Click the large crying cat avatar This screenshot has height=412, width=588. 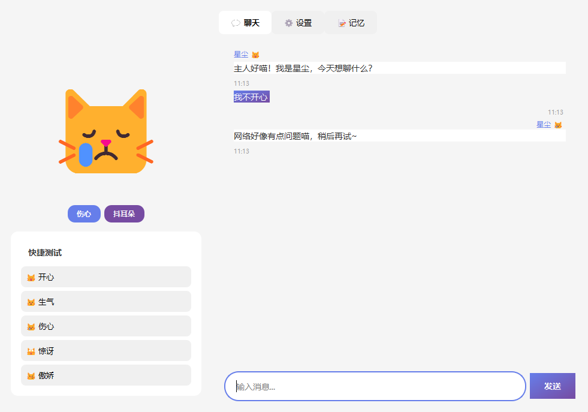[106, 131]
